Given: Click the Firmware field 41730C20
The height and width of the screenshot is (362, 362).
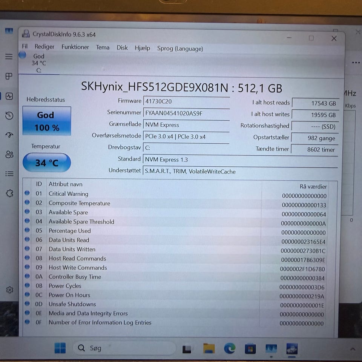Looking at the screenshot, I should (187, 101).
